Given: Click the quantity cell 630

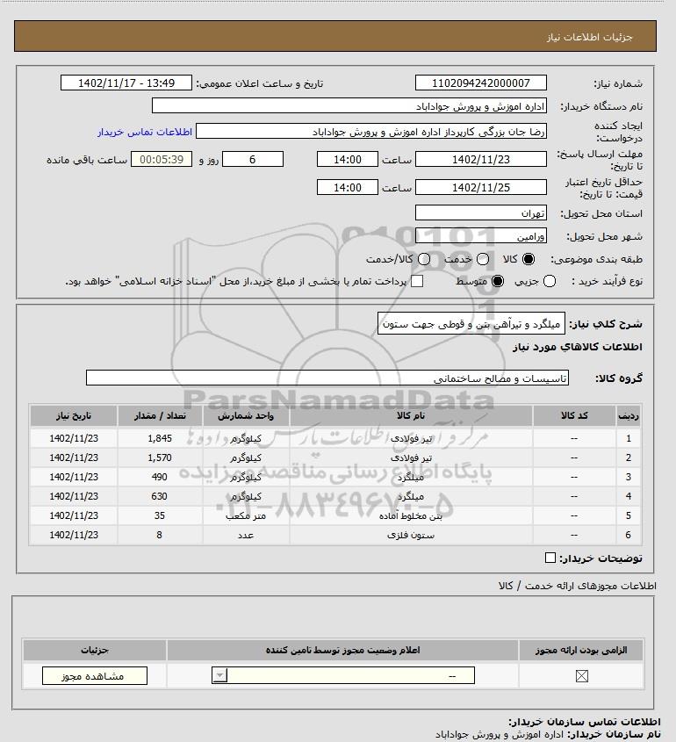Looking at the screenshot, I should click(x=160, y=496).
